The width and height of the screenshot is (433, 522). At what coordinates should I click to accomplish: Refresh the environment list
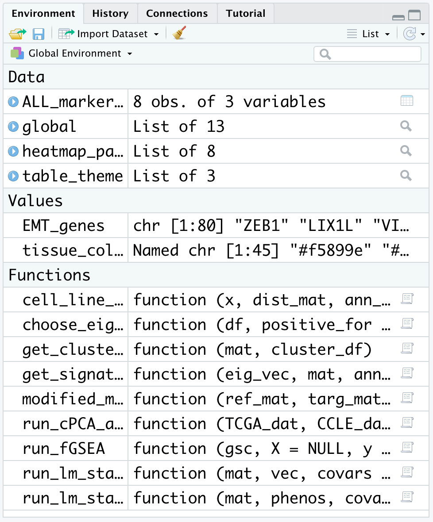click(410, 34)
